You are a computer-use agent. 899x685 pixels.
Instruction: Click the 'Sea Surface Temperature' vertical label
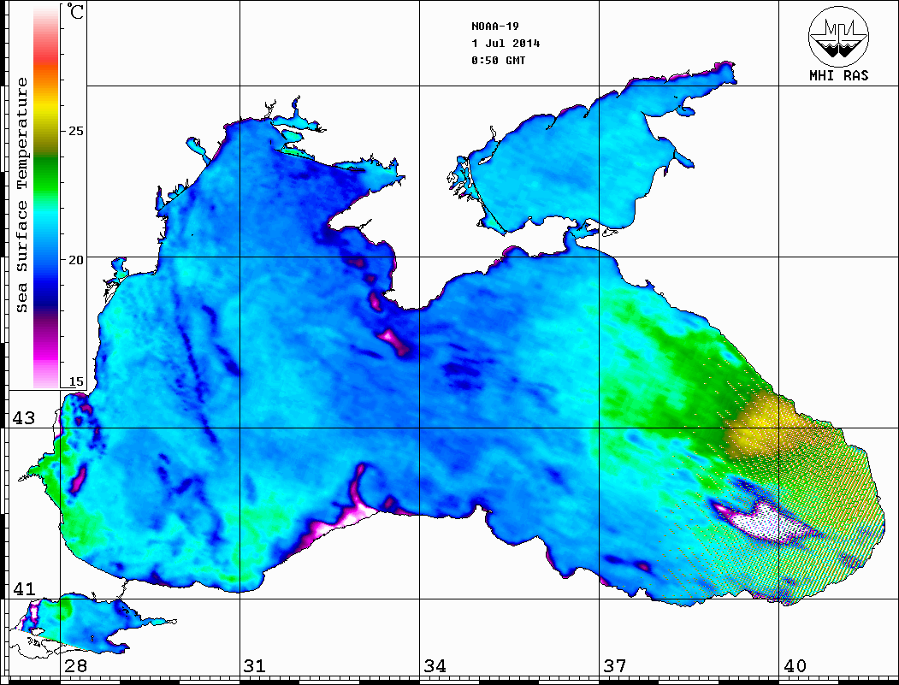(x=21, y=195)
